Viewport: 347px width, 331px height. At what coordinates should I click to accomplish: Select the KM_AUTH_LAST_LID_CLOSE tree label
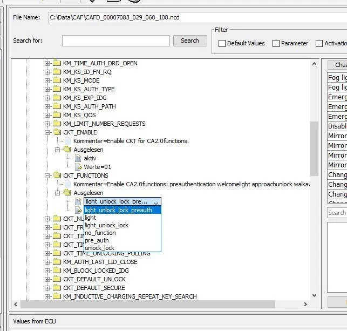100,262
